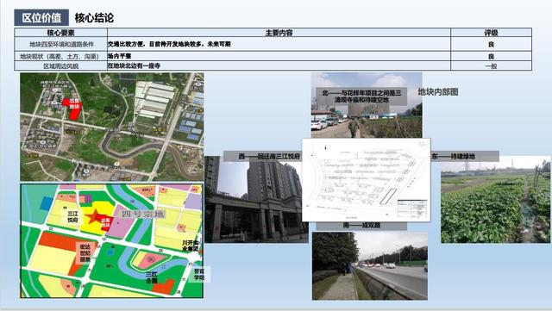Click the 一般 rating cell

click(491, 65)
